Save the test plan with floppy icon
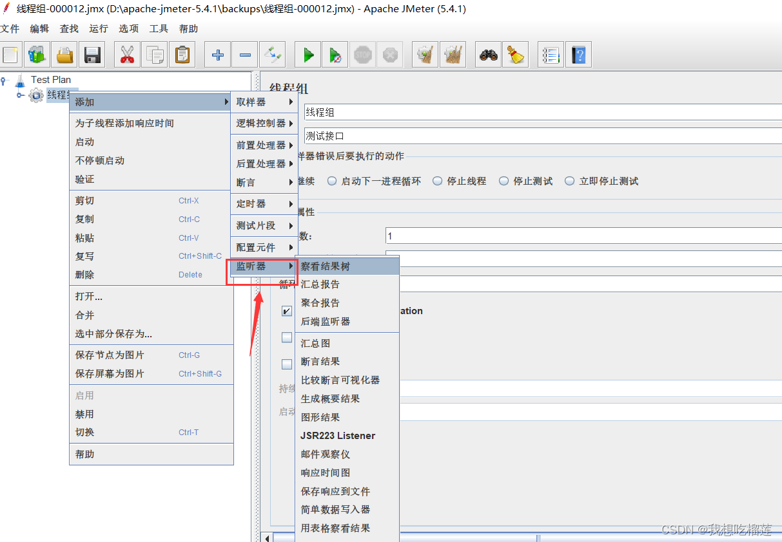Viewport: 782px width, 542px height. [x=92, y=55]
